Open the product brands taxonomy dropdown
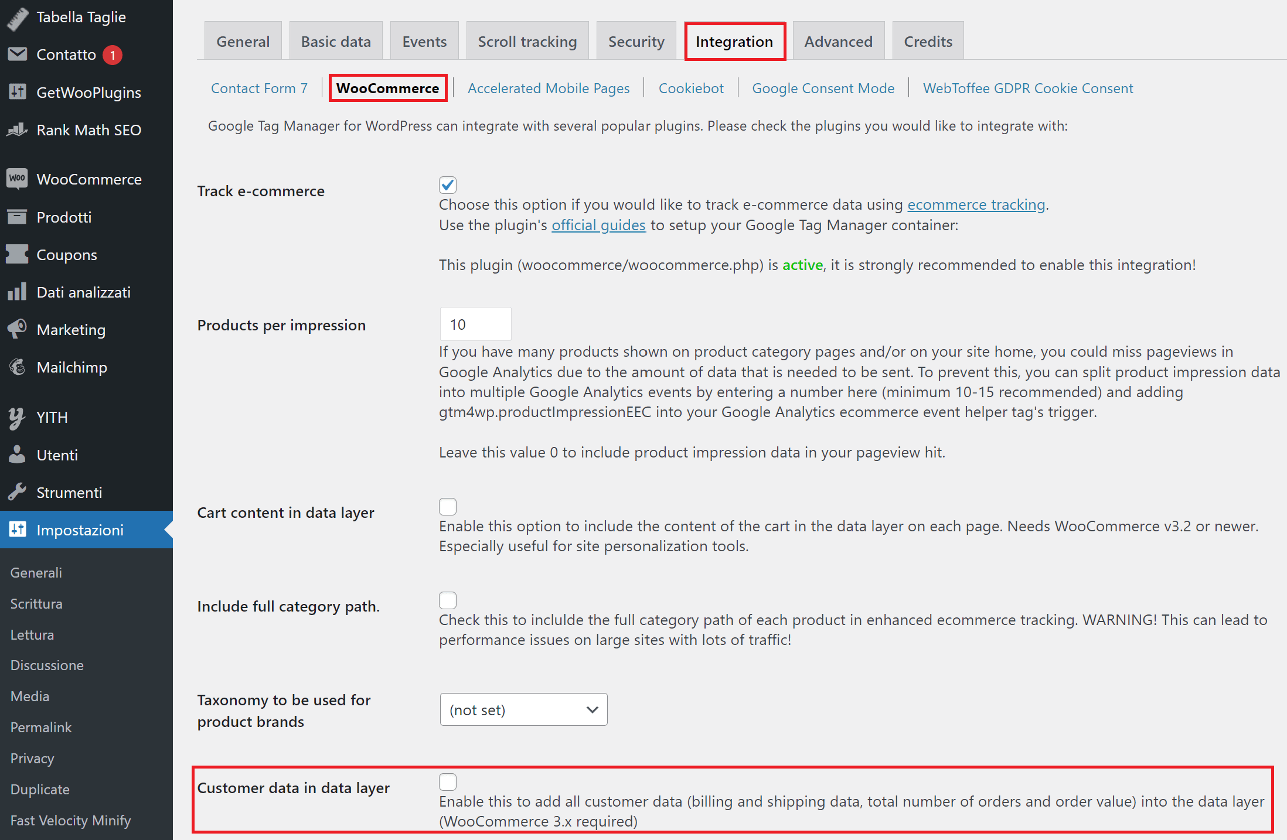 tap(524, 709)
